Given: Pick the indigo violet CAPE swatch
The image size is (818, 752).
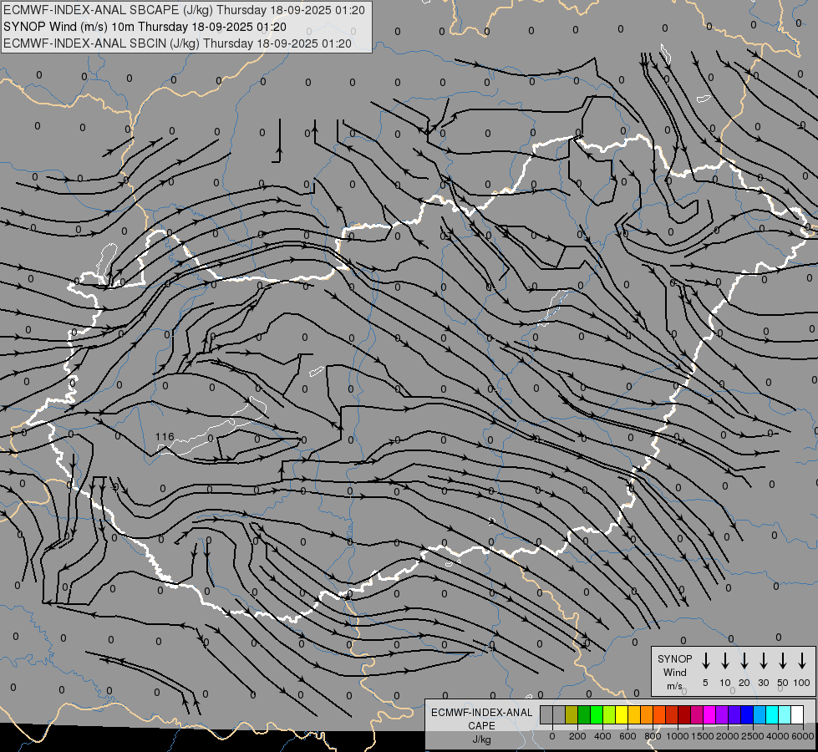Looking at the screenshot, I should pos(734,715).
